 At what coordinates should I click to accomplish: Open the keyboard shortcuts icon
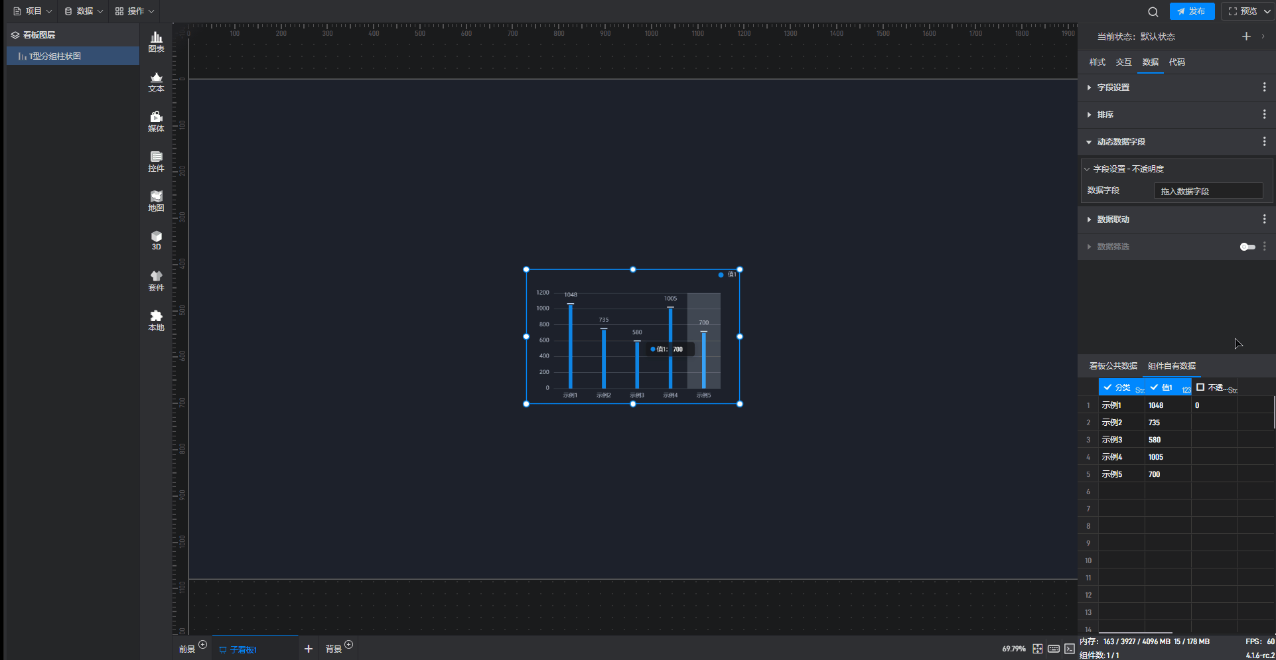(x=1054, y=649)
